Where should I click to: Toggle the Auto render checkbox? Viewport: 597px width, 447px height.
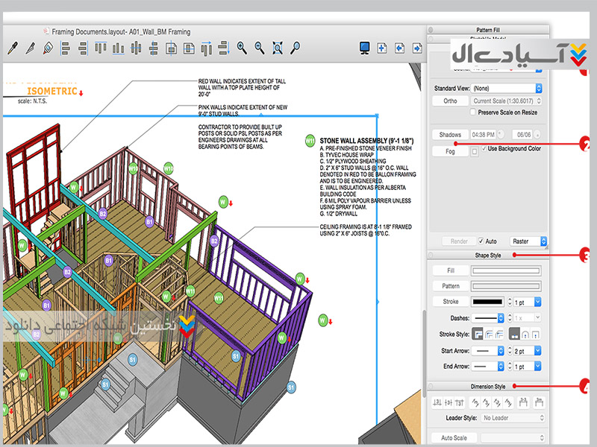click(x=481, y=241)
